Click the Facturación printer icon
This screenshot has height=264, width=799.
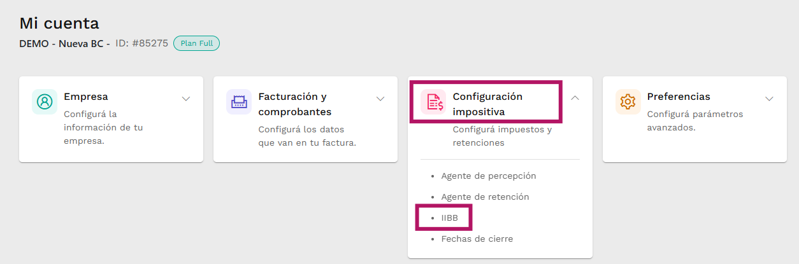tap(239, 102)
